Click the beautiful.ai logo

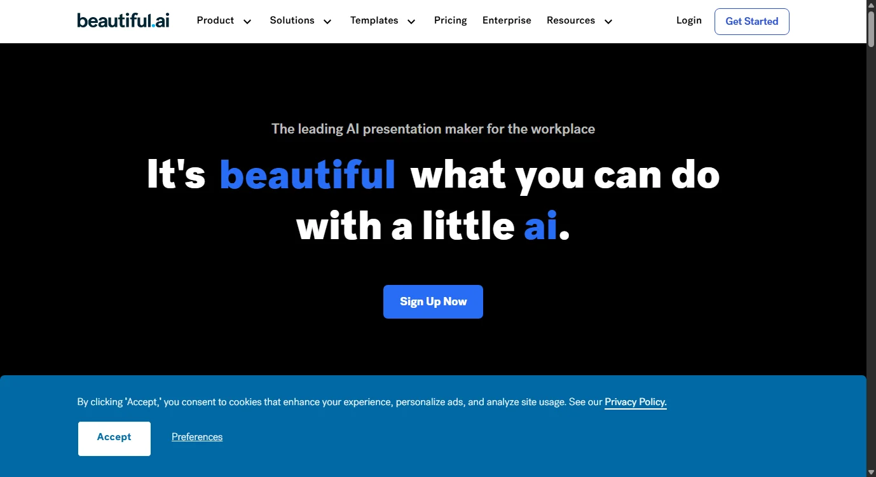click(123, 21)
